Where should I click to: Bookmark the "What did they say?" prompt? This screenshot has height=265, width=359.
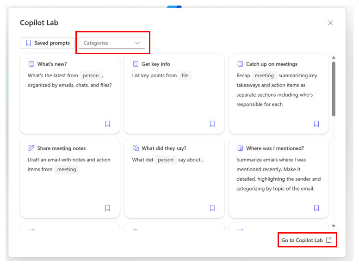(212, 208)
